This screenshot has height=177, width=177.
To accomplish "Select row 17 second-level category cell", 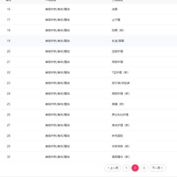I will (x=116, y=20).
